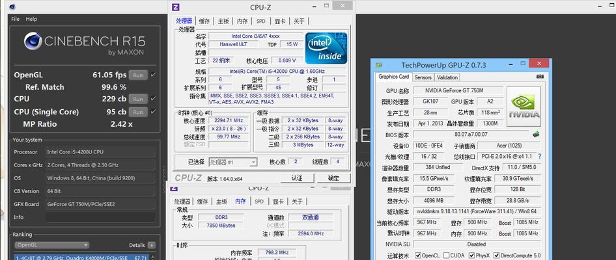The height and width of the screenshot is (260, 616).
Task: Switch to 主板 tab in processor CPU-Z window
Action: 223,21
